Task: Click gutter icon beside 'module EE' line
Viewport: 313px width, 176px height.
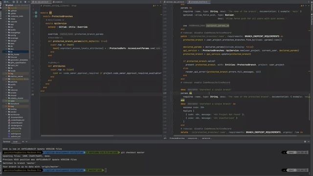Action: [36, 13]
